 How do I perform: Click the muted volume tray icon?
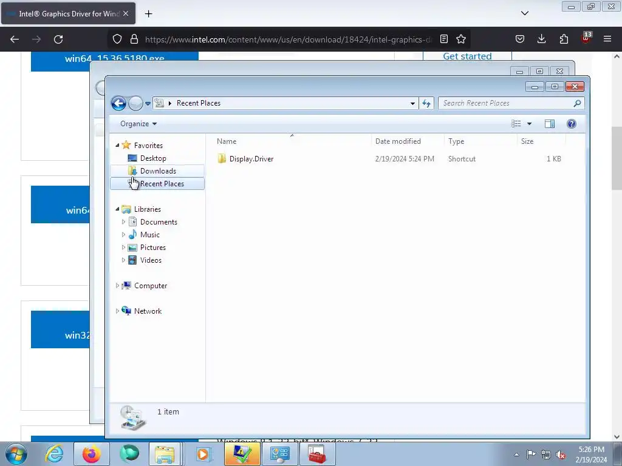[561, 454]
